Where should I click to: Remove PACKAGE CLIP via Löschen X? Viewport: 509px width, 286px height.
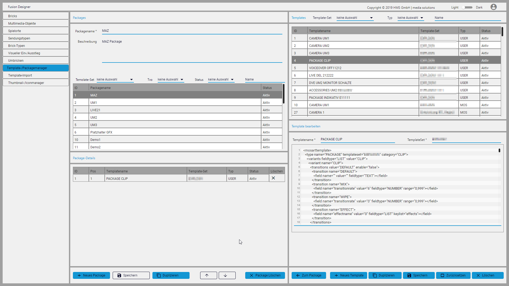pyautogui.click(x=273, y=178)
